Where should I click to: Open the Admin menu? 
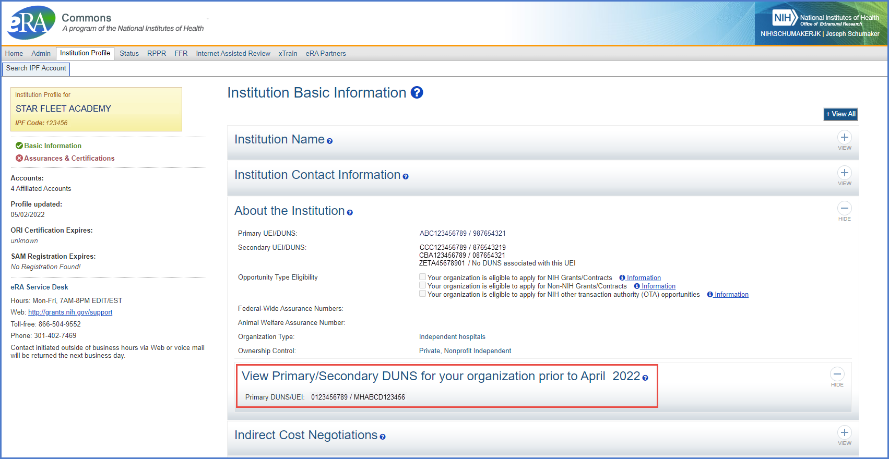[x=41, y=53]
